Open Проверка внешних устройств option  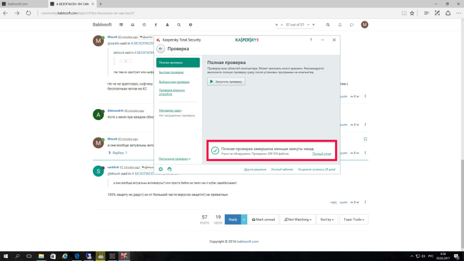[x=172, y=92]
